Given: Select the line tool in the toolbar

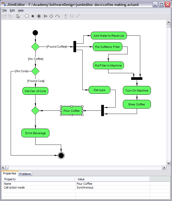Looking at the screenshot, I should pyautogui.click(x=78, y=16).
